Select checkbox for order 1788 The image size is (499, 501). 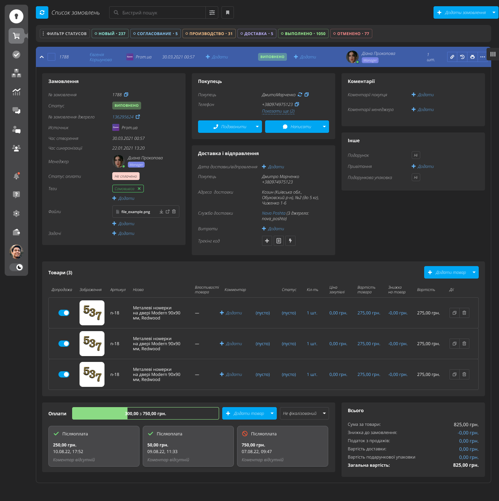(51, 57)
